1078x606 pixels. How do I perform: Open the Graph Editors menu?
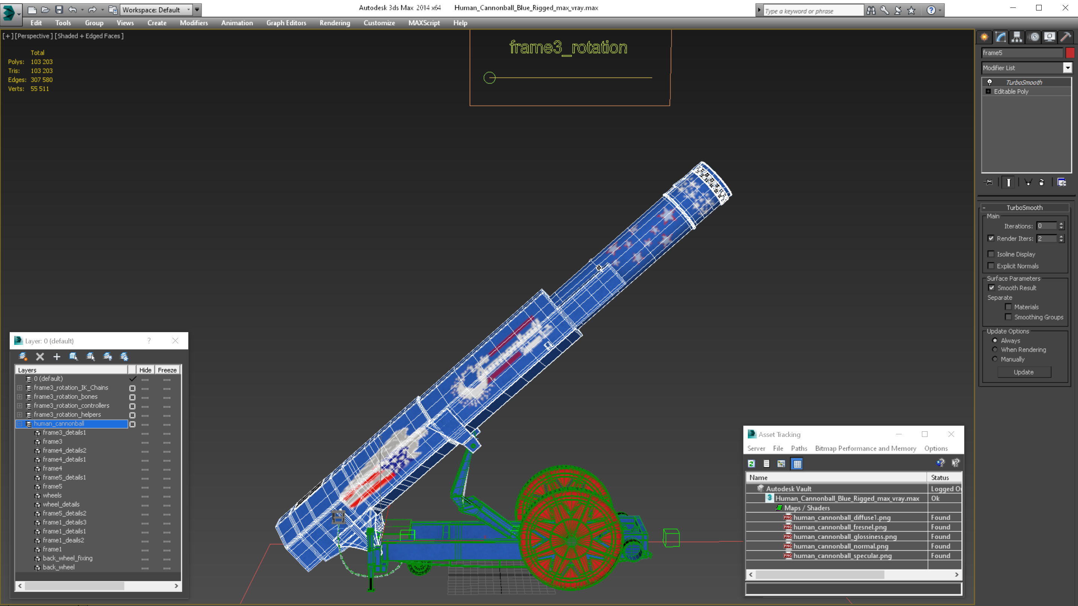coord(286,23)
